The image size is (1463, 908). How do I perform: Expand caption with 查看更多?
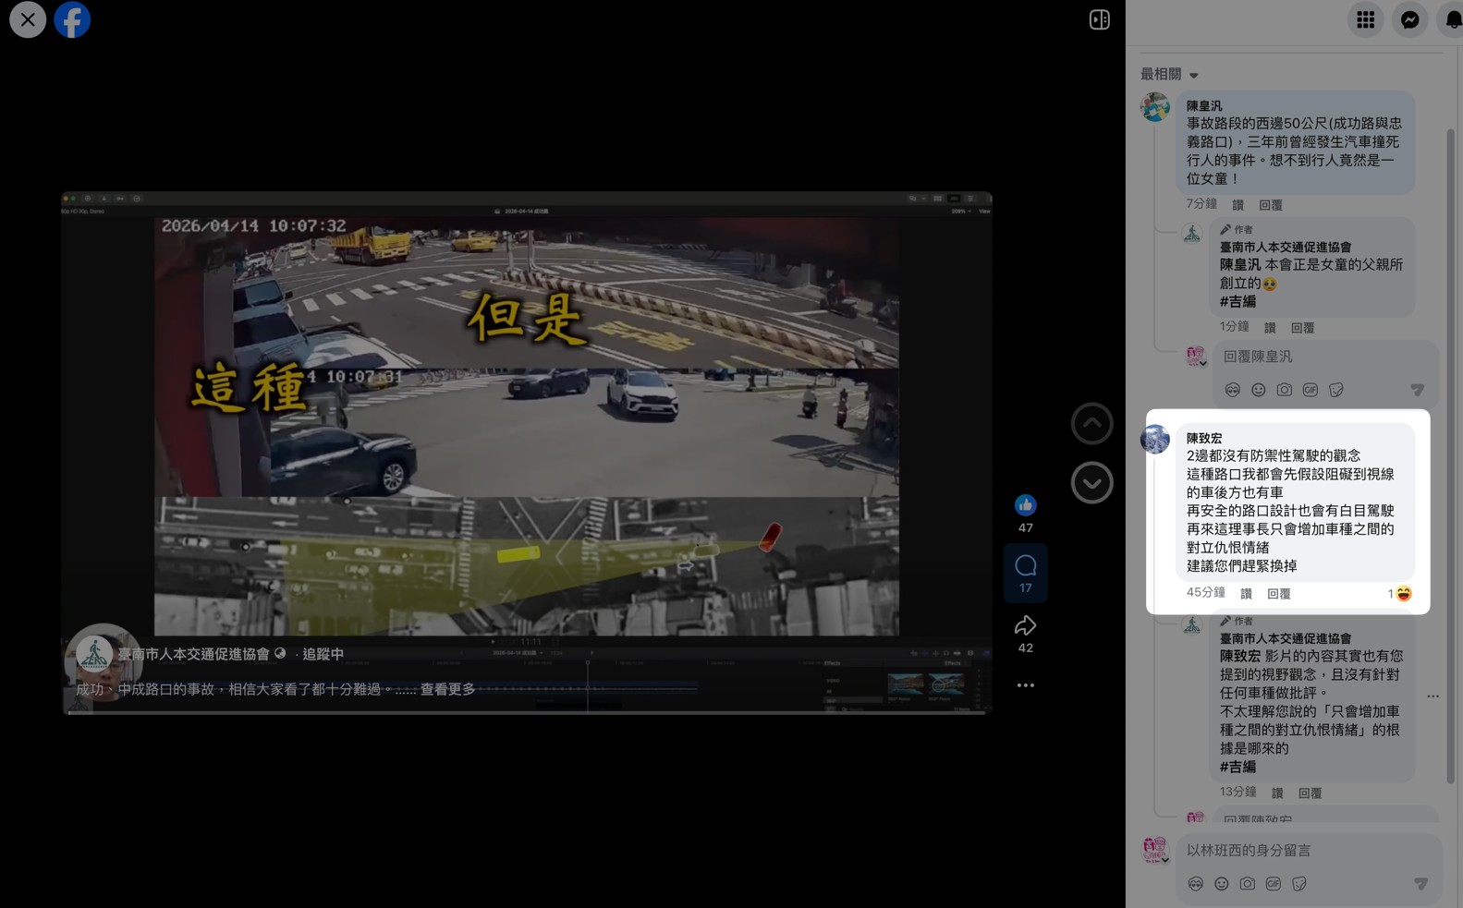[x=447, y=689]
